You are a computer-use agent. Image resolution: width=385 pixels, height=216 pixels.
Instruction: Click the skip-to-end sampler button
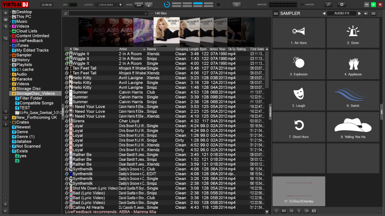click(x=366, y=13)
